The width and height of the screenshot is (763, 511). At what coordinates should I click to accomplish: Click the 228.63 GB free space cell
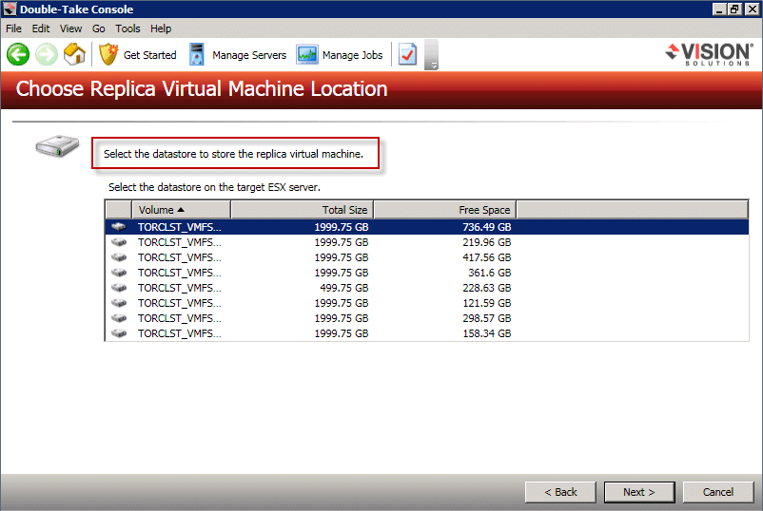(486, 288)
